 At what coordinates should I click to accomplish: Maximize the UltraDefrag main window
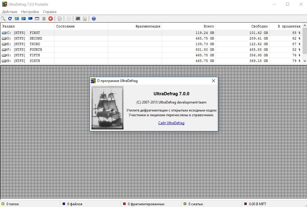pos(288,4)
